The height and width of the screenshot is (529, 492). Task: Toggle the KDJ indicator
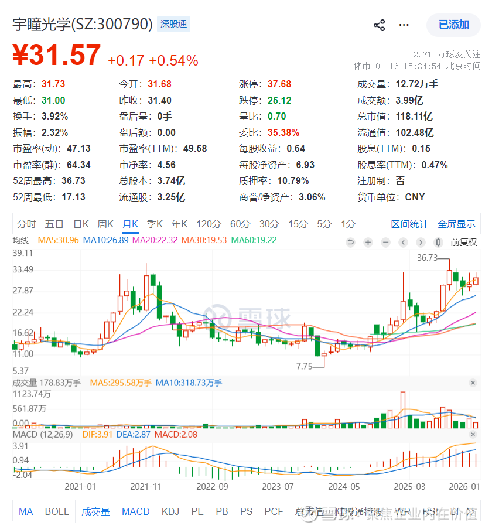click(170, 511)
